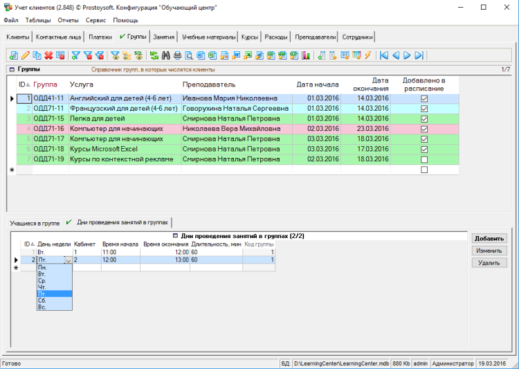519x369 pixels.
Task: Open search with the binoculars icon
Action: 166,55
